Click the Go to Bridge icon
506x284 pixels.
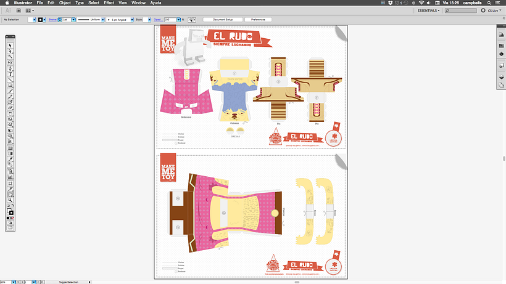19,10
